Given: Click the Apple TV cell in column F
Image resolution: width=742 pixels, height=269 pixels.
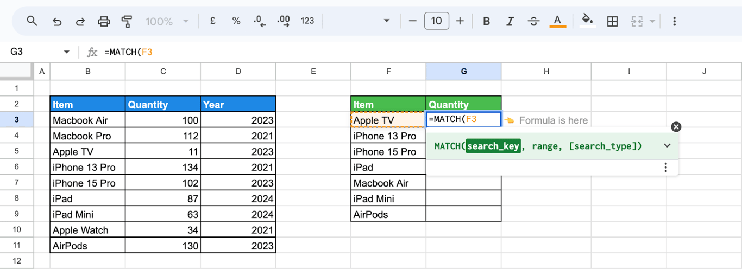Looking at the screenshot, I should [388, 120].
